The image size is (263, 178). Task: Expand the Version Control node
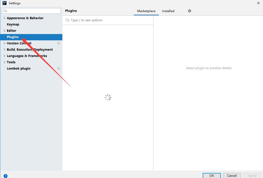pos(4,43)
